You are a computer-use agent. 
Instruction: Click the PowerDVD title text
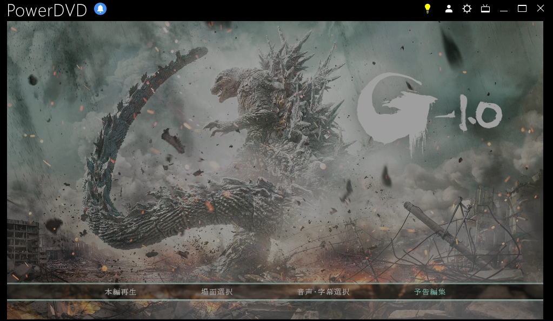coord(47,10)
